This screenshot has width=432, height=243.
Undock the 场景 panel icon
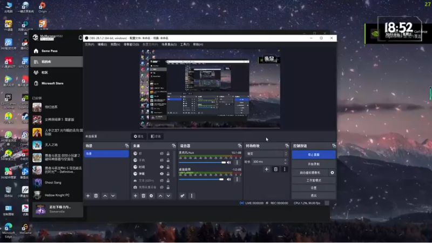pyautogui.click(x=127, y=146)
